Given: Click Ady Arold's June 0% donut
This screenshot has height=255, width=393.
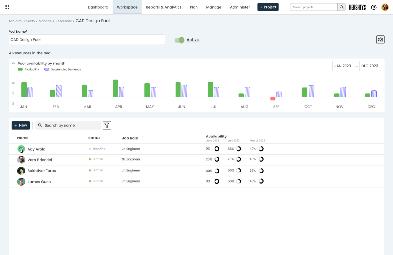Looking at the screenshot, I should [x=217, y=149].
